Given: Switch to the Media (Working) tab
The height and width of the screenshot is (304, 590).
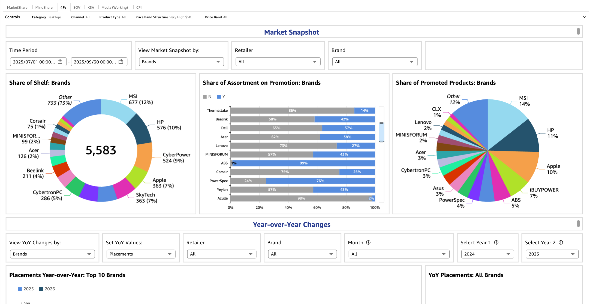Looking at the screenshot, I should 115,7.
